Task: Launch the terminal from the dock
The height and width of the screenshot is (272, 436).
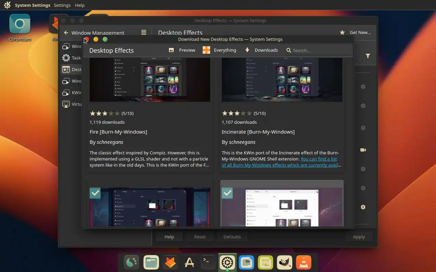Action: [208, 262]
